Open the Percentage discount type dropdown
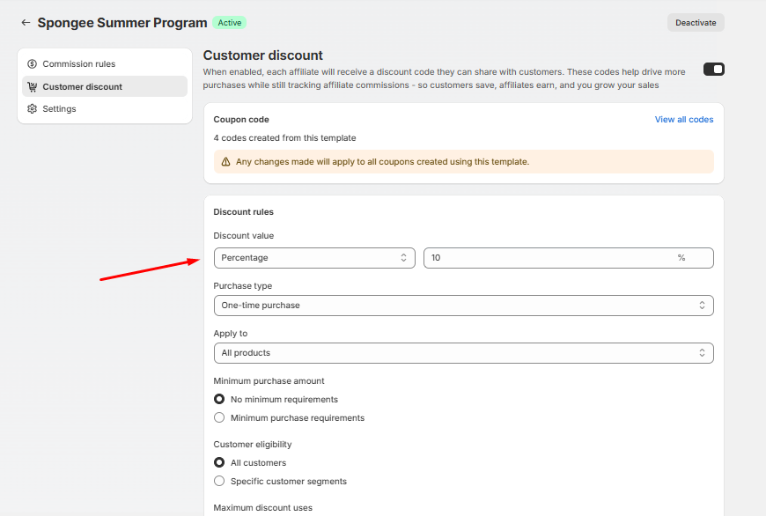This screenshot has width=766, height=516. 314,258
